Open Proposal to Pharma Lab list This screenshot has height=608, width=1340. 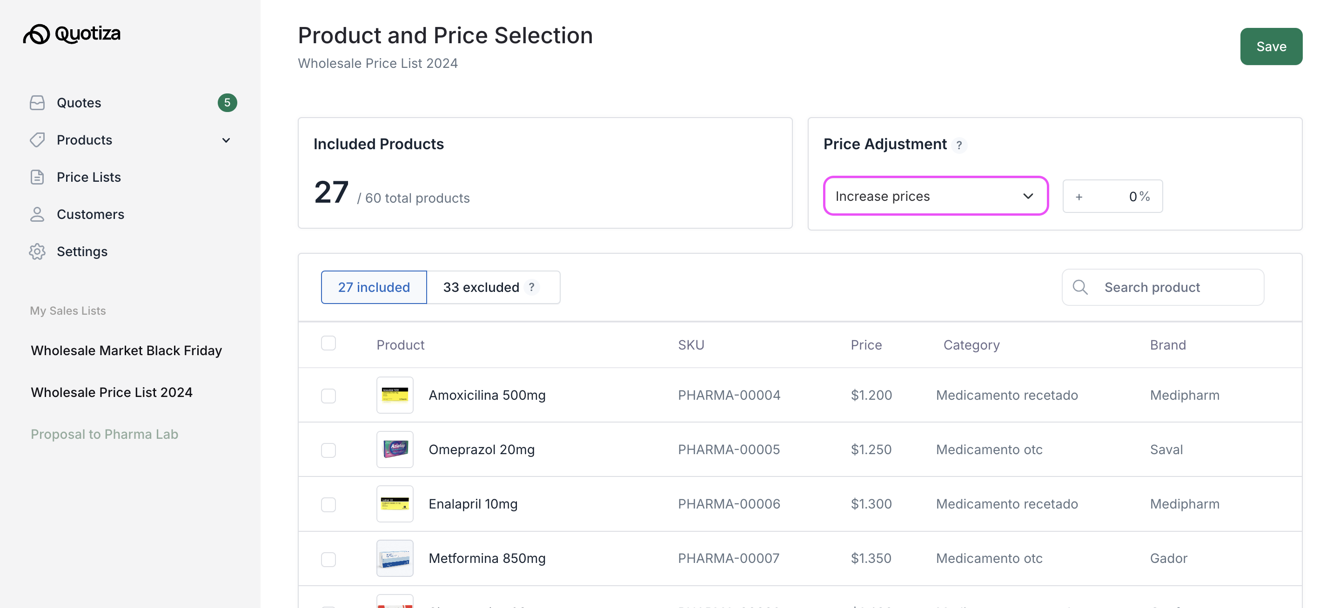(x=105, y=434)
